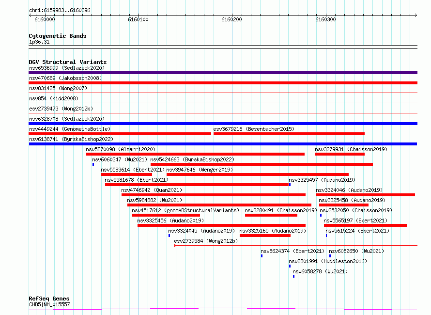Click nsv2801991 (Huddleston2016) label
This screenshot has width=431, height=315.
[328, 261]
